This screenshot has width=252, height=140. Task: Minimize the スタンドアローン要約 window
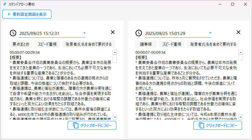pos(220,4)
